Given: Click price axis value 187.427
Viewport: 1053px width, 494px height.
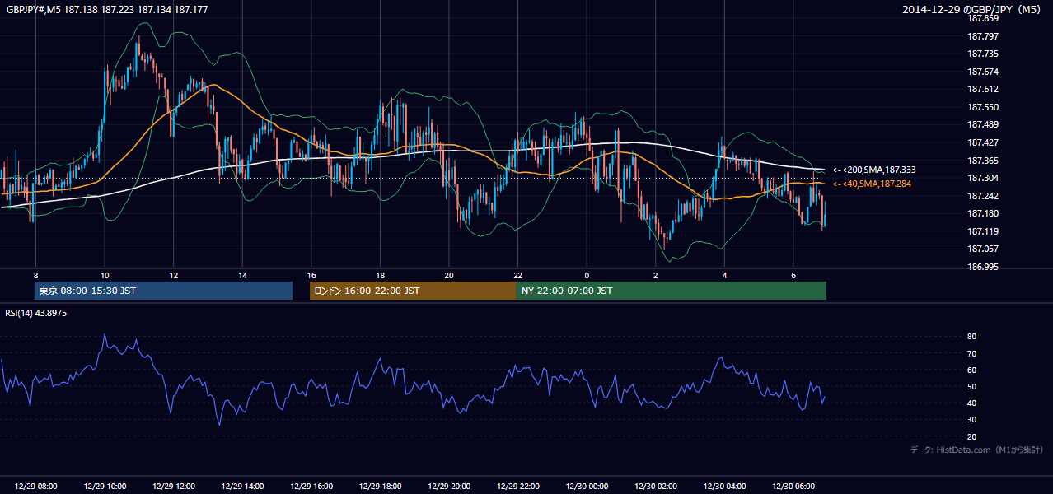Looking at the screenshot, I should tap(983, 142).
